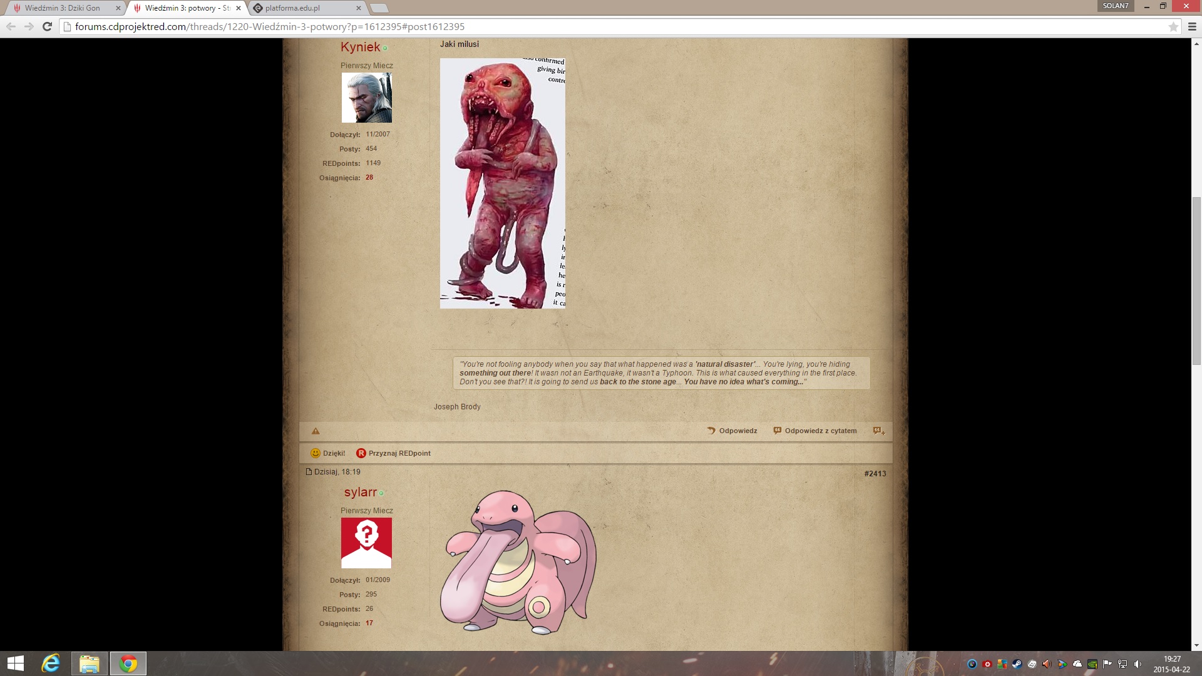Close the platforma.edu.pl tab

tap(359, 8)
